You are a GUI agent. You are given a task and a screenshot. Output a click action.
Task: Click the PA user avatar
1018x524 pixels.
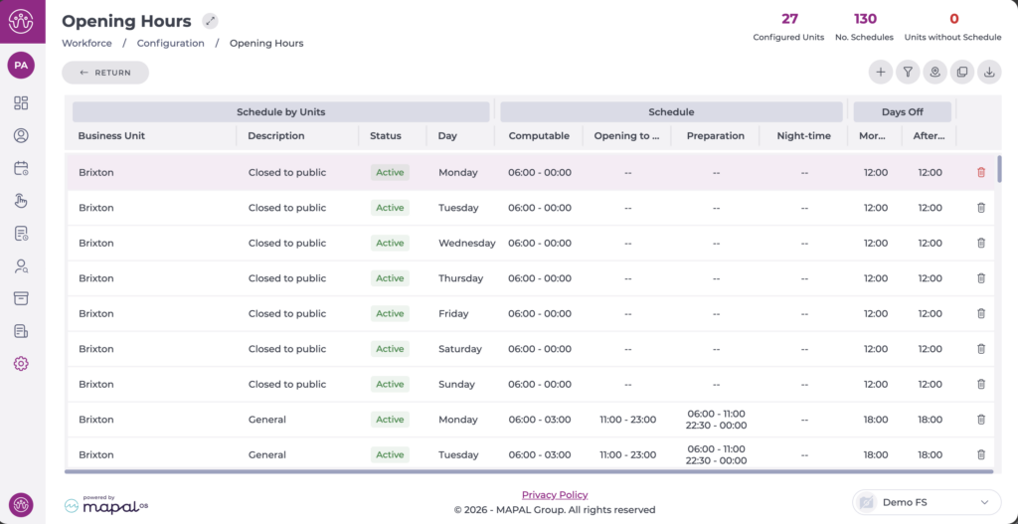pyautogui.click(x=21, y=65)
